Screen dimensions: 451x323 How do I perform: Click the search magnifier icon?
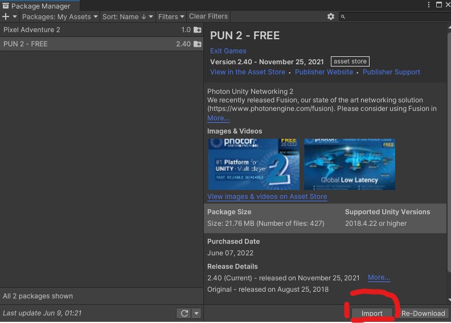[343, 16]
